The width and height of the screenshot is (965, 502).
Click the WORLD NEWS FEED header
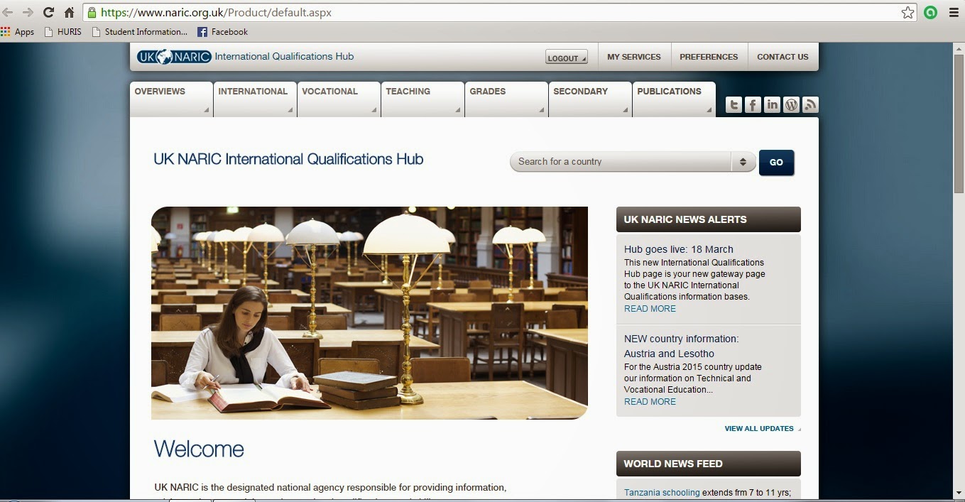pos(708,464)
